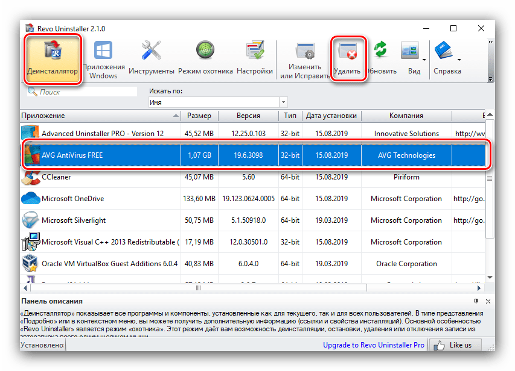Screen dimensions: 515x371
Task: Sort by Тип column header
Action: coord(290,116)
